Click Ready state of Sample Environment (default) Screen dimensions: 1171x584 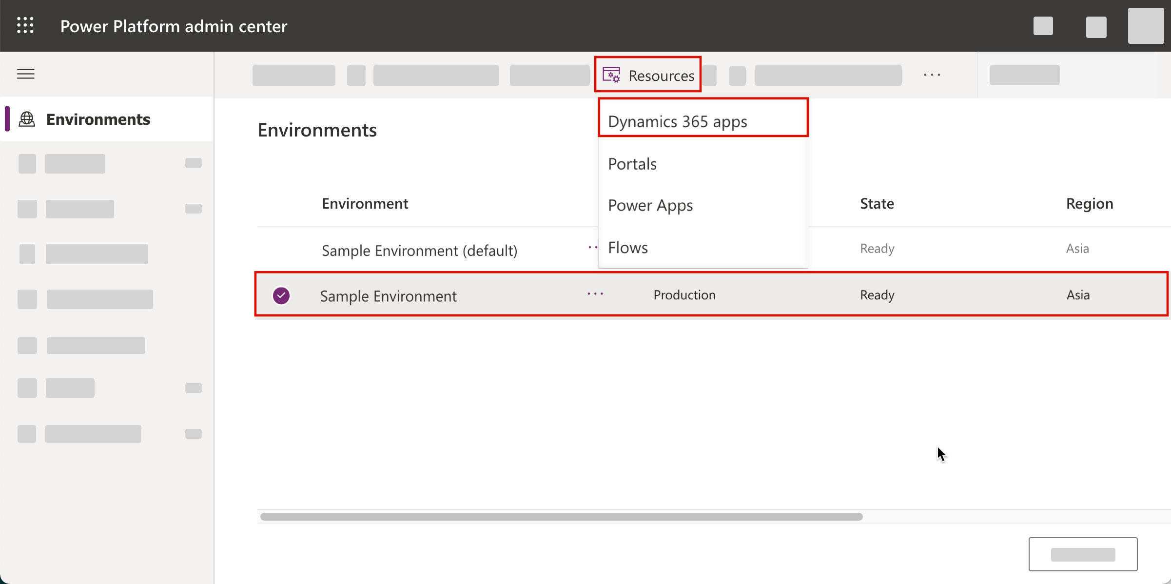877,249
